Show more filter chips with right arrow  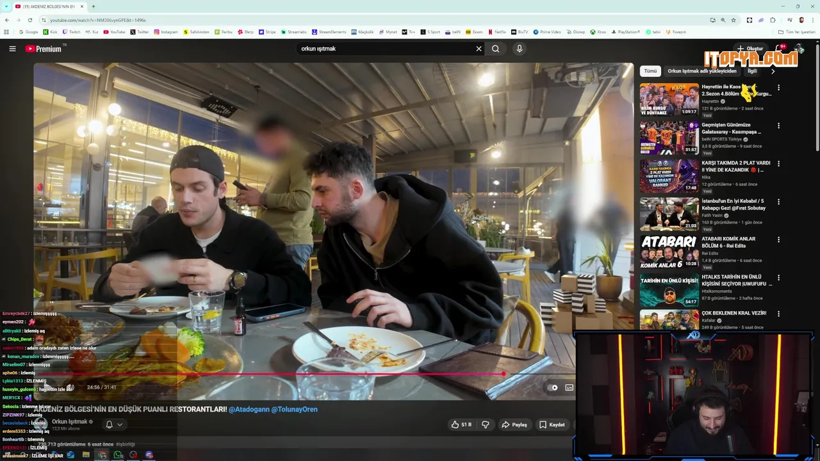(x=773, y=71)
